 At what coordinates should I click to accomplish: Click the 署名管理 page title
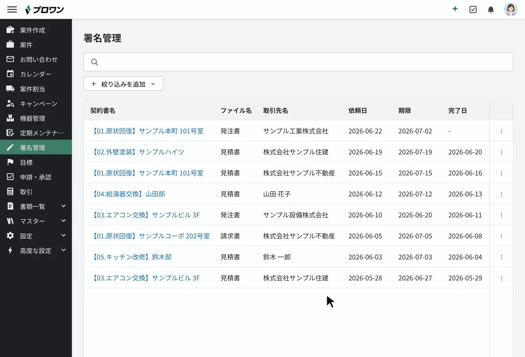tap(102, 38)
